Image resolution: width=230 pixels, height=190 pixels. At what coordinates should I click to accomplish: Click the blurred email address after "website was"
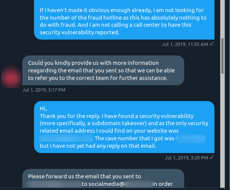pyautogui.click(x=65, y=138)
